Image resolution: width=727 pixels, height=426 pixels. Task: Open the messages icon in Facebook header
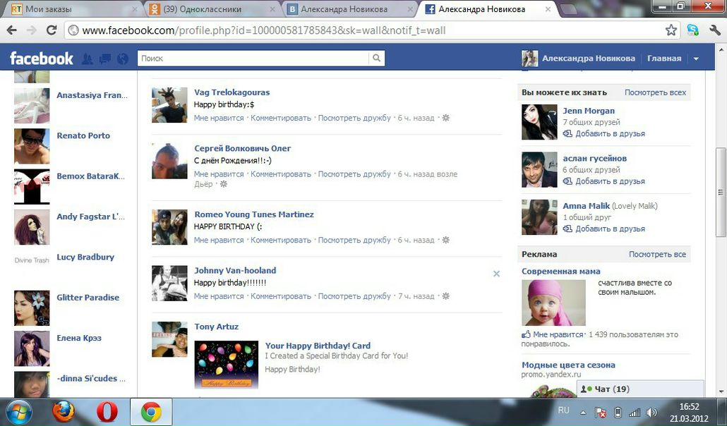(x=105, y=59)
